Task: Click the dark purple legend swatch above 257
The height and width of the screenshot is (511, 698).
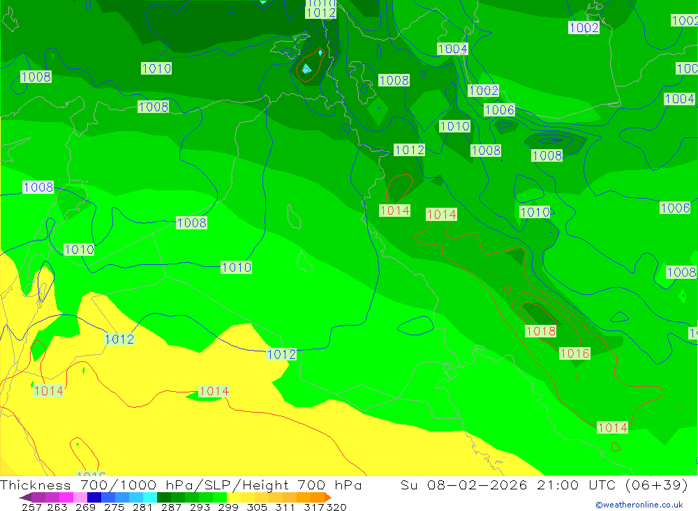Action: tap(38, 497)
